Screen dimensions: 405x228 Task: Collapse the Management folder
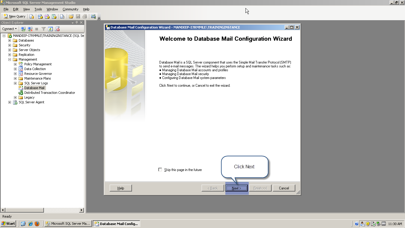coord(9,59)
